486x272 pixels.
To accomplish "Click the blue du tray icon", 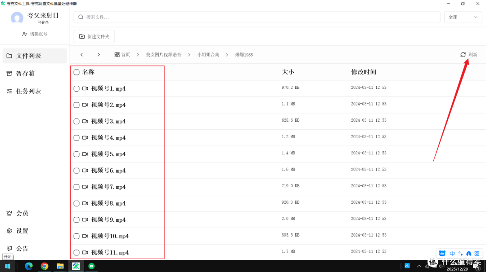I will pyautogui.click(x=407, y=266).
